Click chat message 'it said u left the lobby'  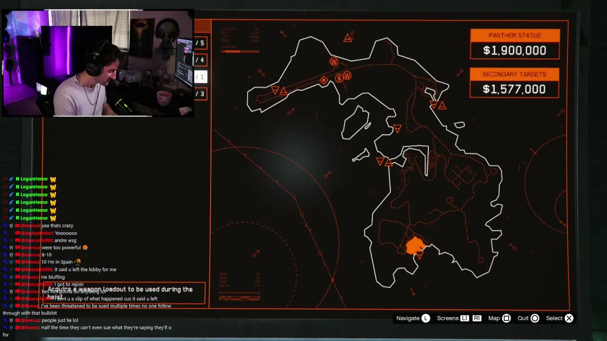click(x=85, y=269)
